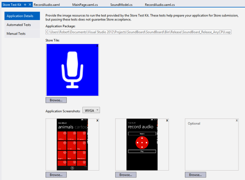This screenshot has width=245, height=180.
Task: Browse to add the optional third screenshot
Action: [x=196, y=175]
